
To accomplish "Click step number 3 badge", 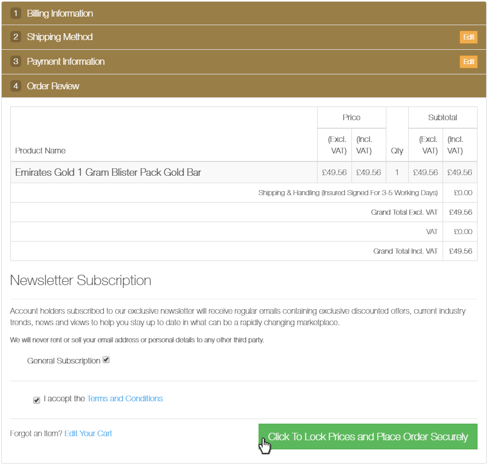I will pos(15,61).
